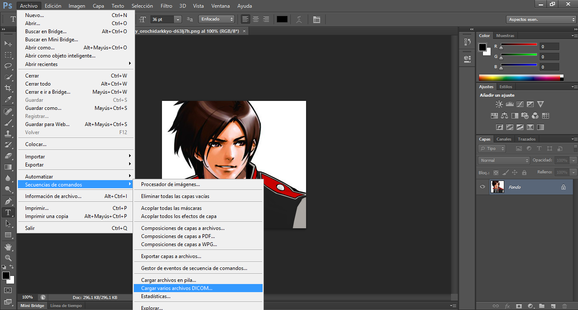The height and width of the screenshot is (310, 578).
Task: Click the text color swatch in options bar
Action: (x=282, y=19)
